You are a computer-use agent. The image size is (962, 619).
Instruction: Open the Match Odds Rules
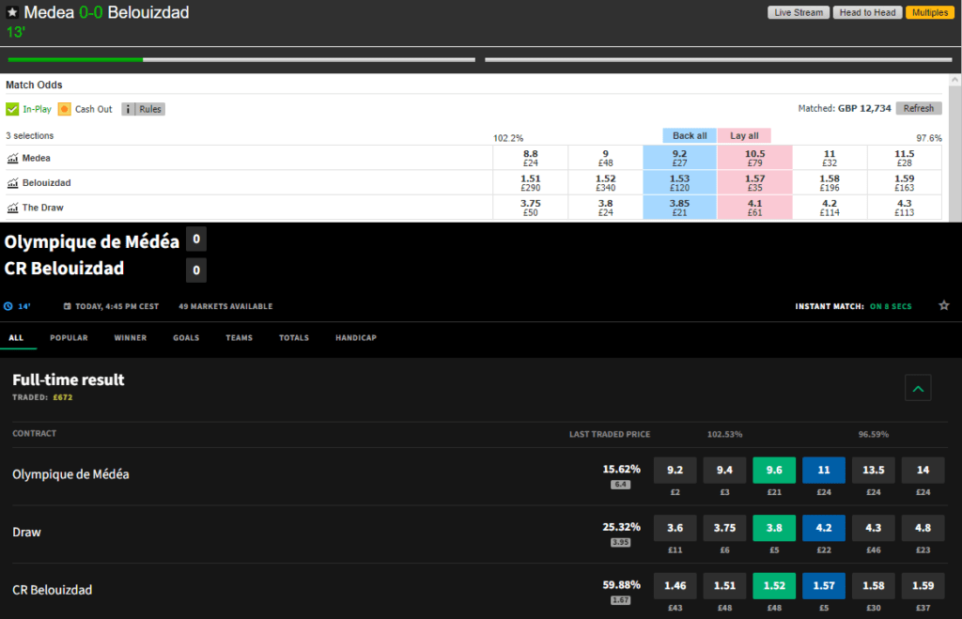coord(149,109)
